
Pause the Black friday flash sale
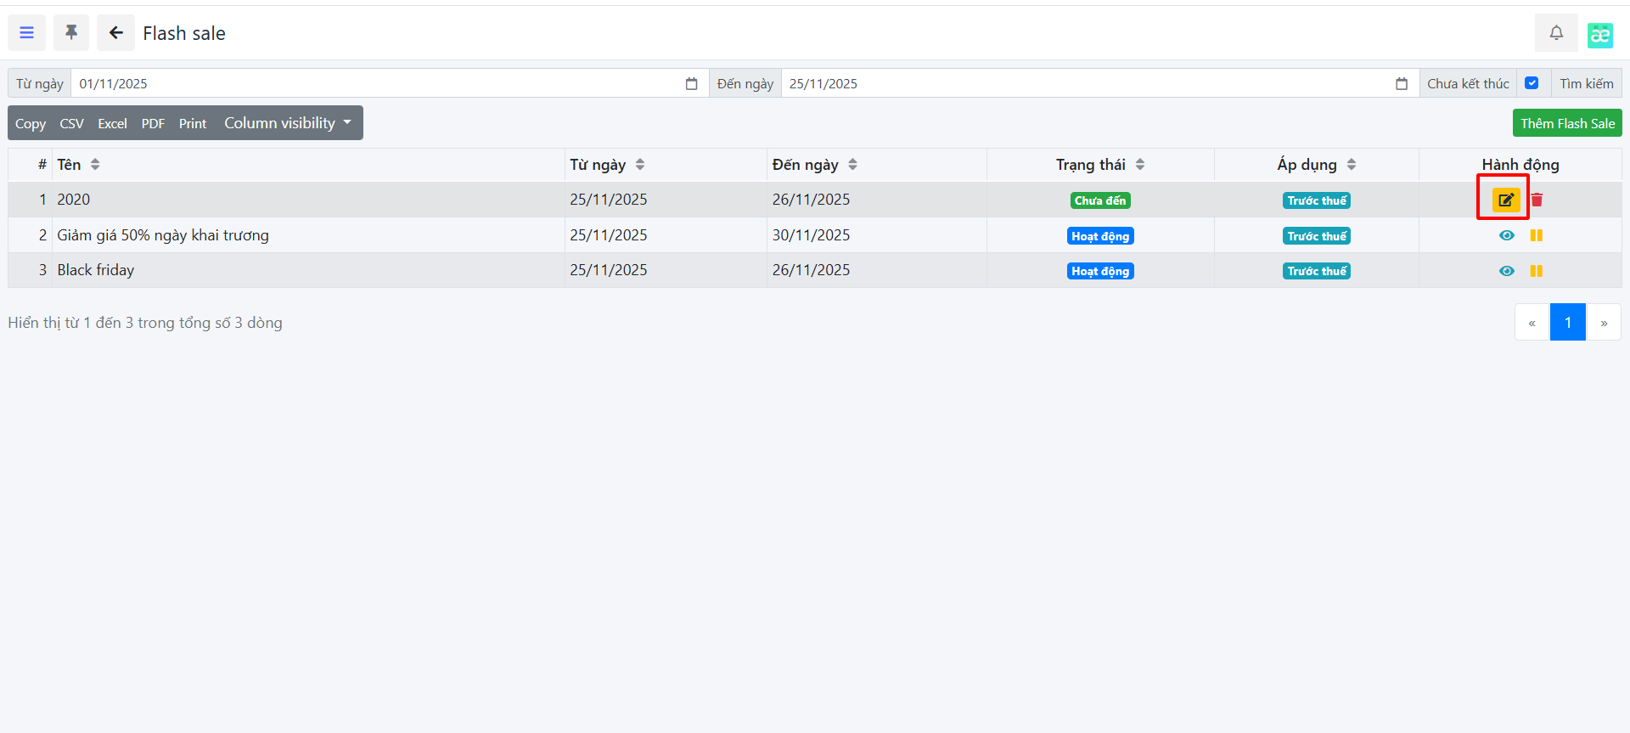[x=1536, y=271]
